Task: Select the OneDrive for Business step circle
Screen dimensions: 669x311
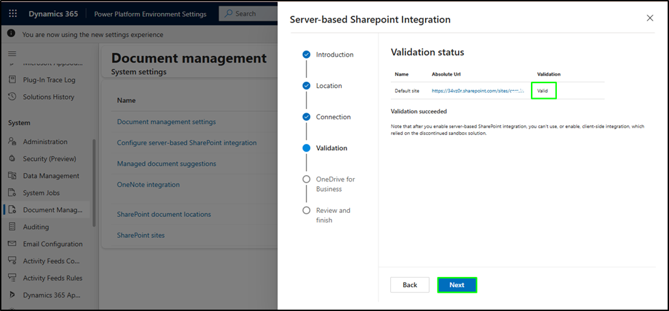Action: [306, 179]
